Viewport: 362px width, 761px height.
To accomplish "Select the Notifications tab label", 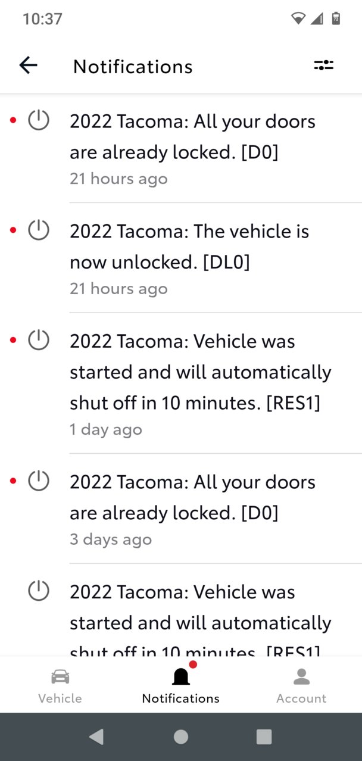I will pyautogui.click(x=181, y=698).
